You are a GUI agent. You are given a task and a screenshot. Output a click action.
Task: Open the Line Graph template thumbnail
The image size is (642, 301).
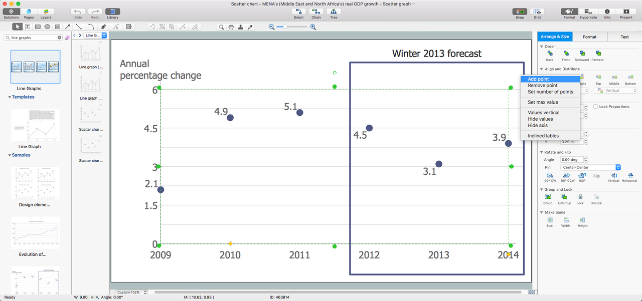[35, 125]
